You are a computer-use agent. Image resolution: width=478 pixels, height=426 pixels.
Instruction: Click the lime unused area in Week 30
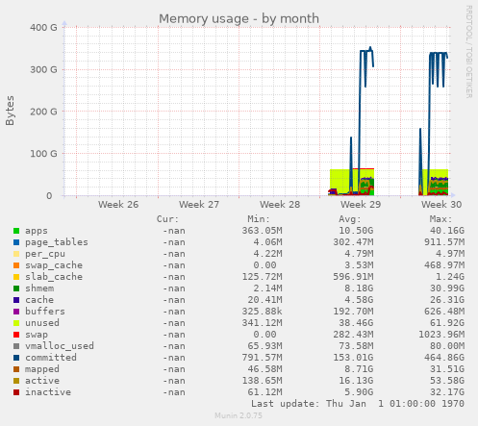click(436, 173)
